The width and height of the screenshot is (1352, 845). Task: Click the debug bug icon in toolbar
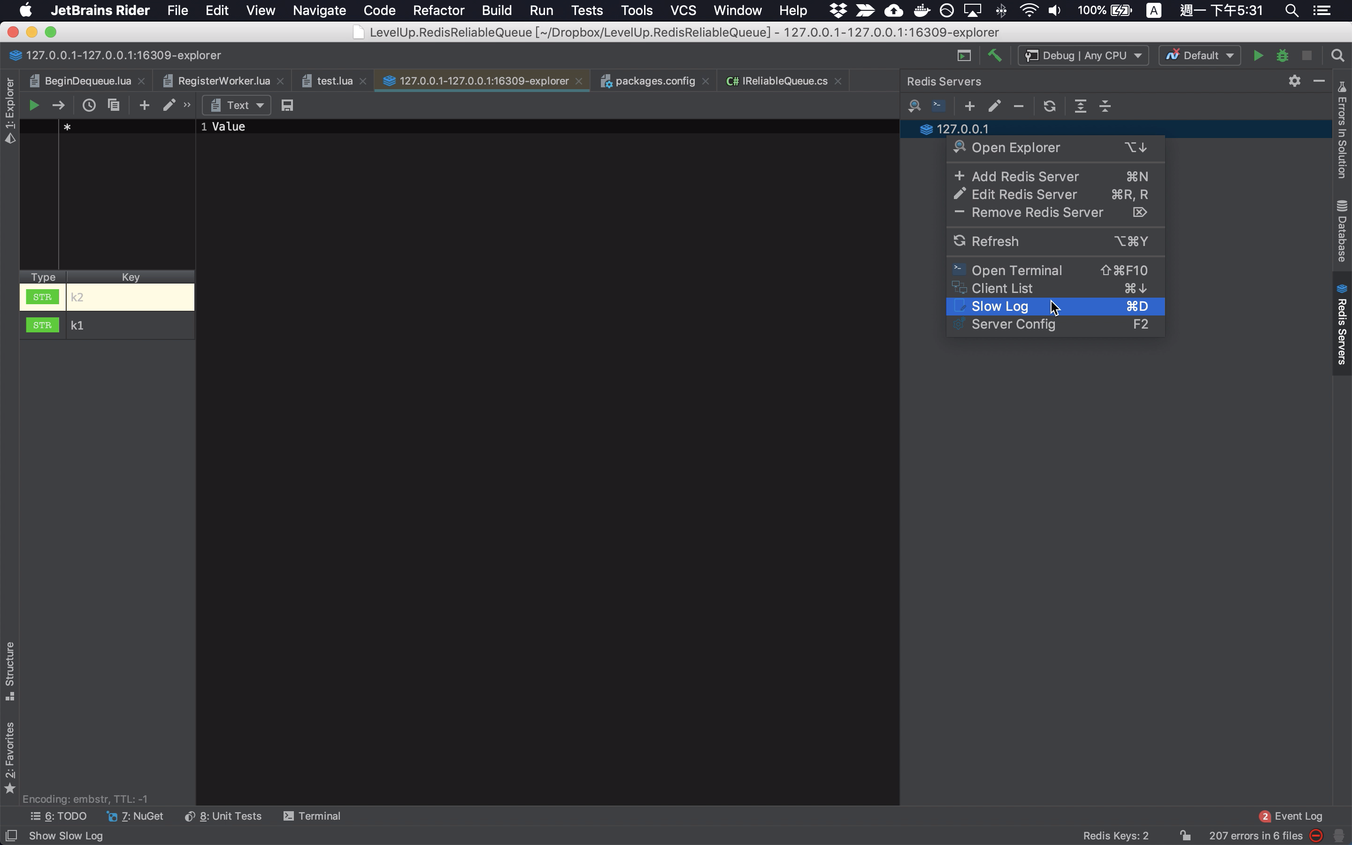tap(1282, 55)
